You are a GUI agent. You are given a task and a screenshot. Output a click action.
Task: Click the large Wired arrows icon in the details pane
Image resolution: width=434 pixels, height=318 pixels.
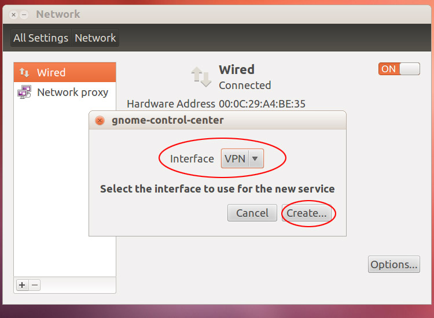coord(201,77)
